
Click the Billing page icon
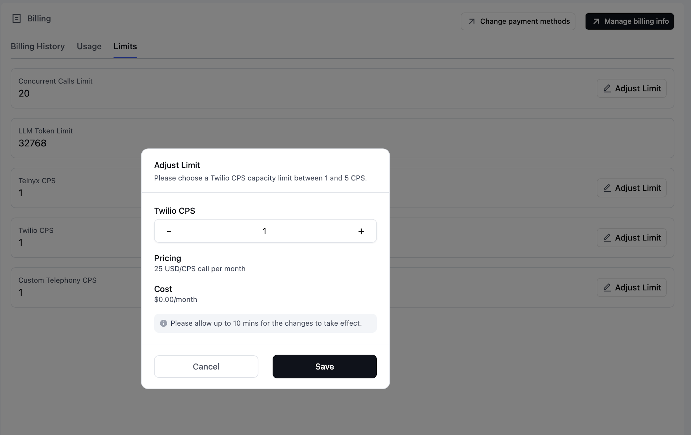pyautogui.click(x=17, y=18)
